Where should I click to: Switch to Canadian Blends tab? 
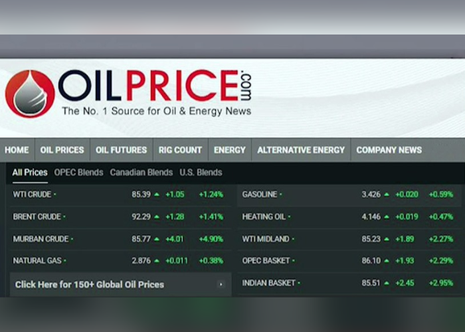pyautogui.click(x=141, y=173)
